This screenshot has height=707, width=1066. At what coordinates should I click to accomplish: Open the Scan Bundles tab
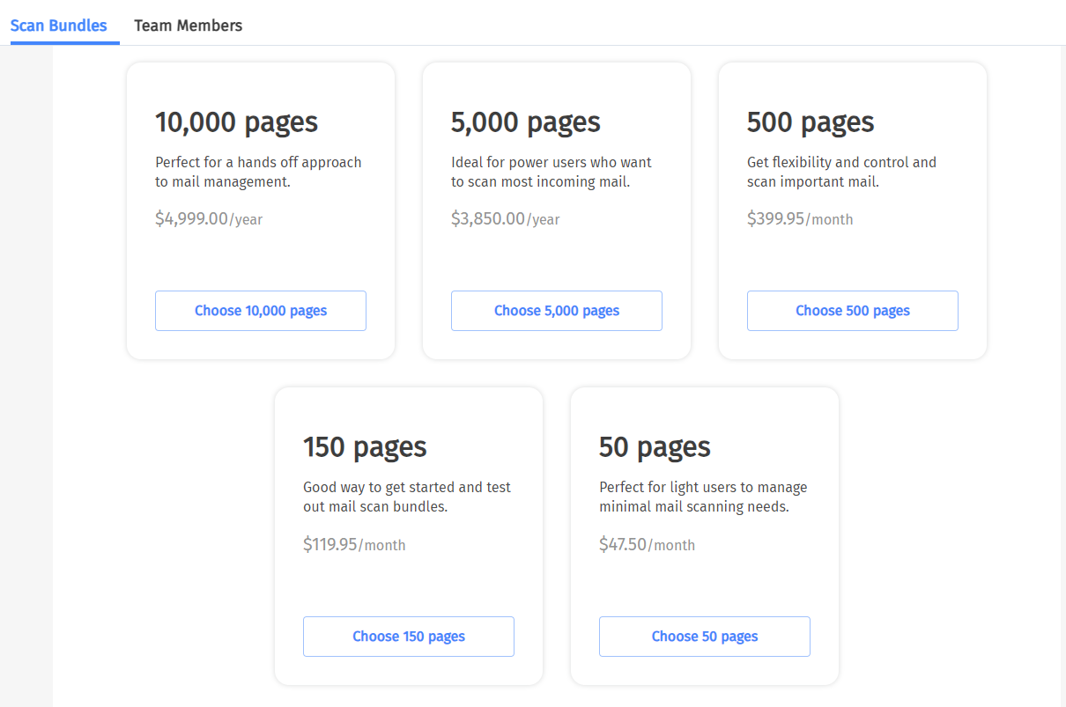(58, 26)
